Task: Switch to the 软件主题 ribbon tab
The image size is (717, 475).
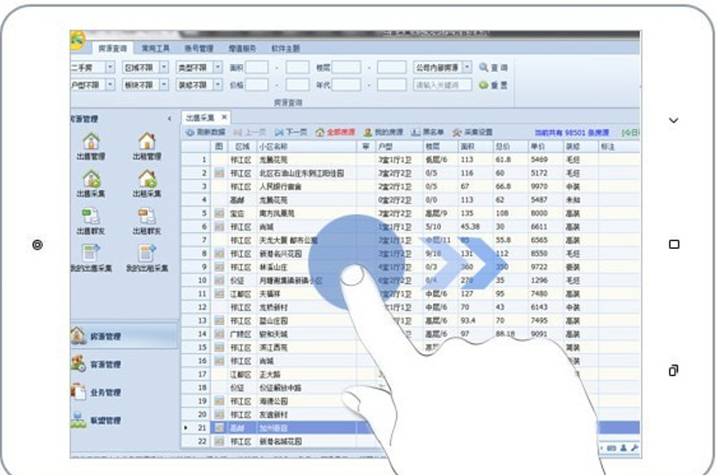Action: tap(286, 48)
